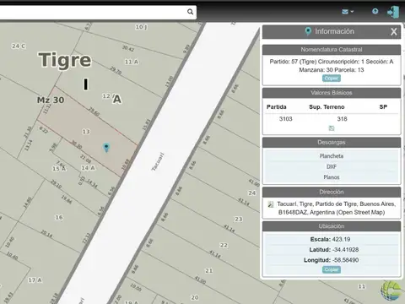This screenshot has width=405, height=304.
Task: Select parcel 17 A on map
Action: pyautogui.click(x=35, y=280)
